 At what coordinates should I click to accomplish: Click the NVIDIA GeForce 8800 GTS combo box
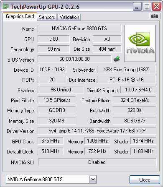(x=51, y=179)
